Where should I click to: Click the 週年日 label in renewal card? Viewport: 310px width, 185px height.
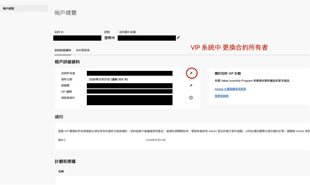62,140
